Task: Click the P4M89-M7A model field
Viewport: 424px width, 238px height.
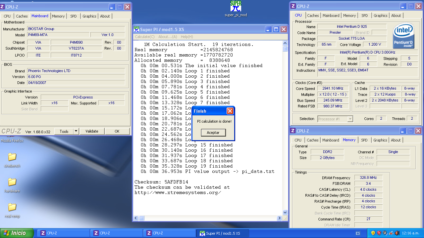Action: click(58, 35)
